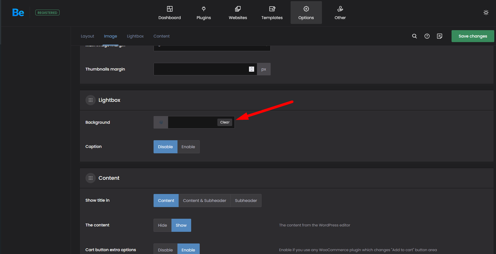Switch to the Lightbox tab
Screen dimensions: 496x254
[x=135, y=36]
